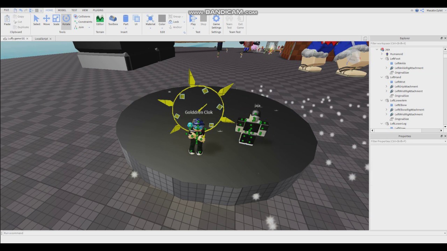Open the UI insert tool
Viewport: 447px width, 251px height.
[136, 20]
